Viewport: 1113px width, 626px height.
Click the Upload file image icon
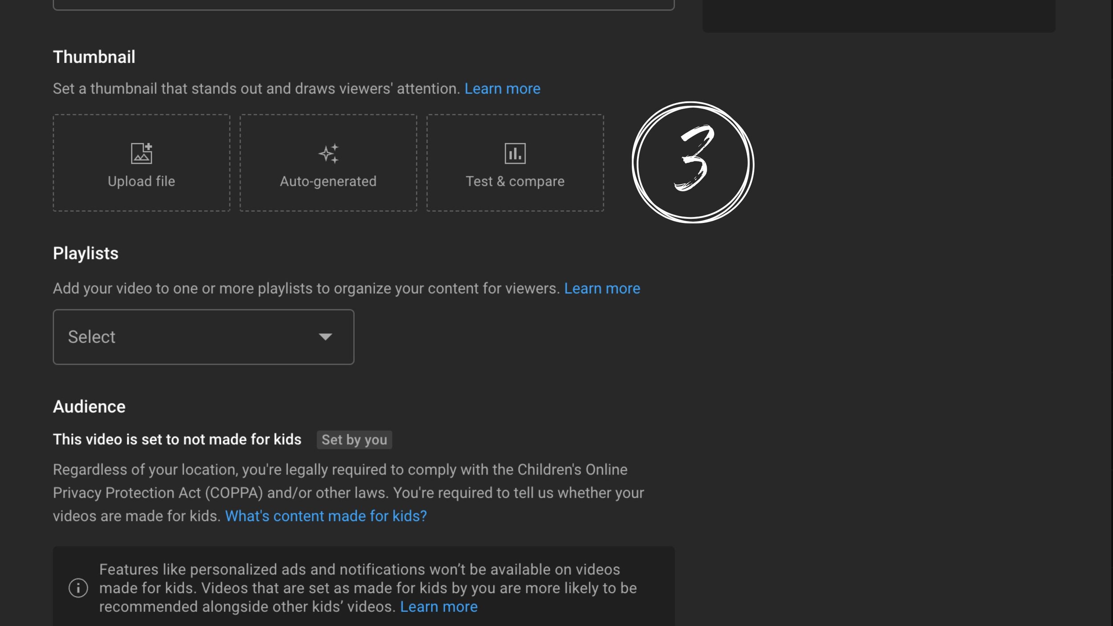[141, 153]
